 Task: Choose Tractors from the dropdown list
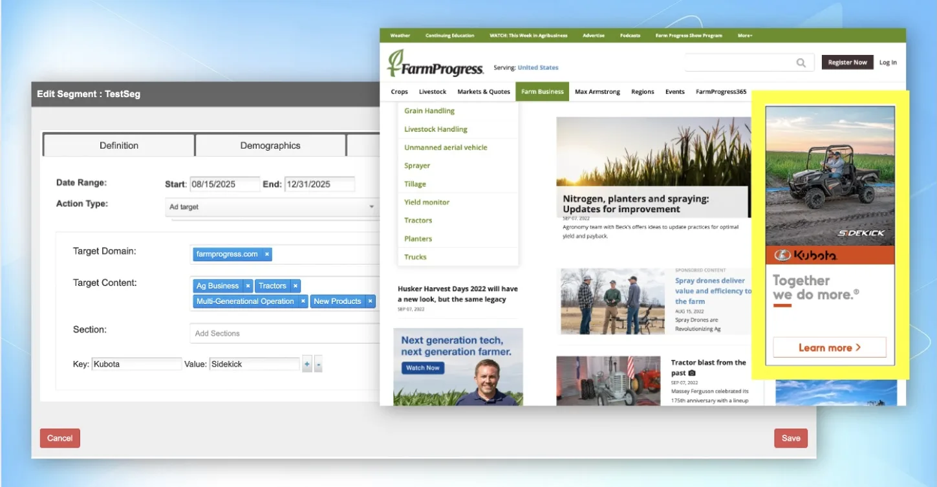pyautogui.click(x=418, y=221)
